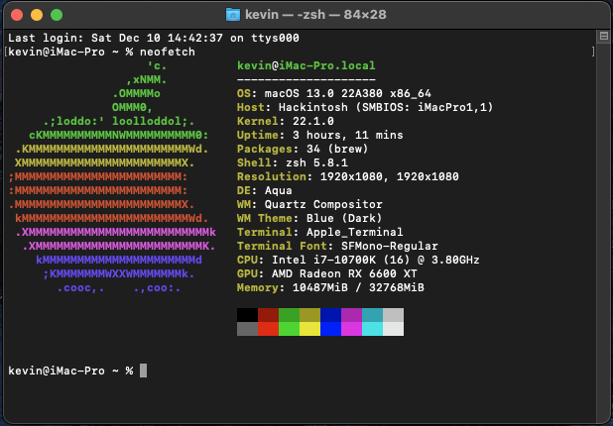Click the 'Host: Hackintosh' line
Screen dimensions: 613x426
[365, 107]
